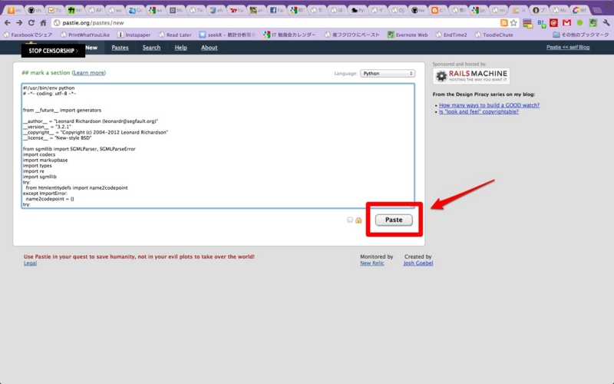Open the browser home page icon
This screenshot has height=384, width=614.
43,23
